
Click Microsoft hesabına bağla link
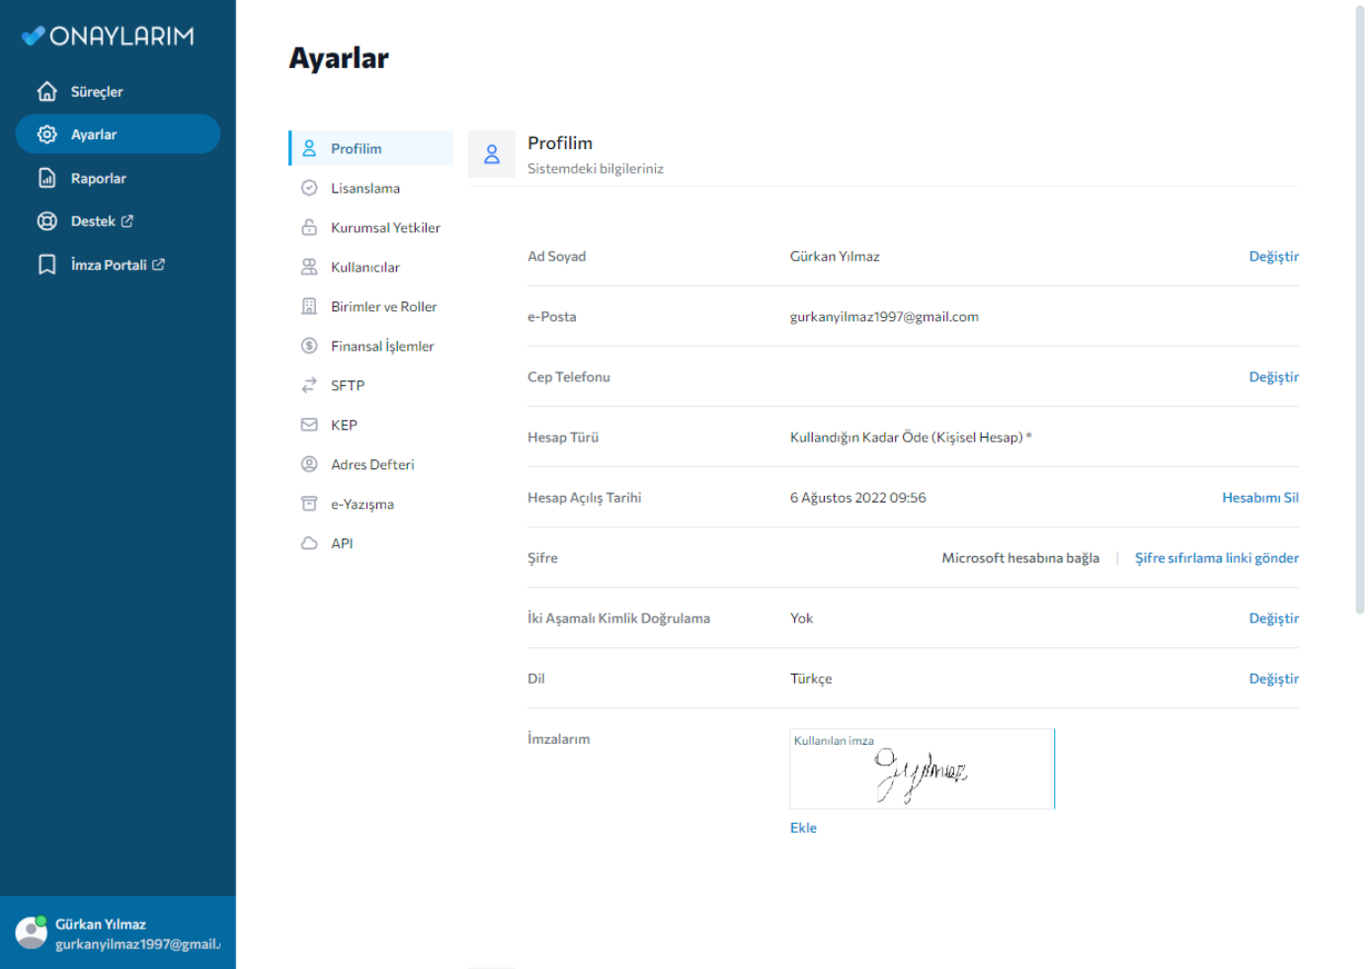(x=1020, y=558)
